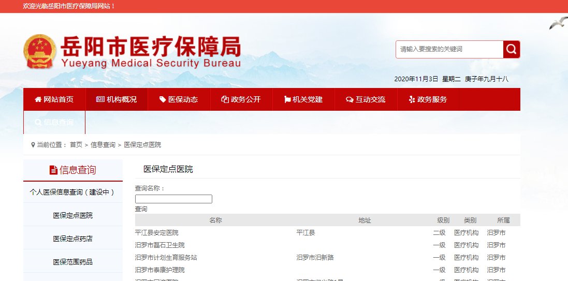Focus the 查询名称 text input field

pyautogui.click(x=173, y=199)
